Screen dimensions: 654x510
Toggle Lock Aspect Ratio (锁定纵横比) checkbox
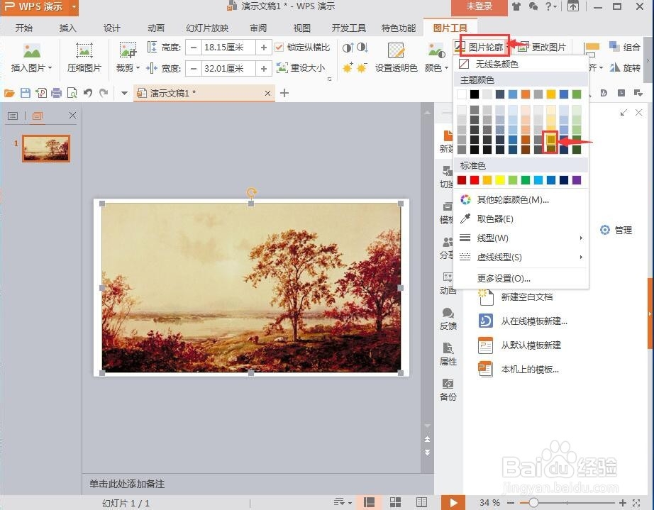click(x=279, y=47)
